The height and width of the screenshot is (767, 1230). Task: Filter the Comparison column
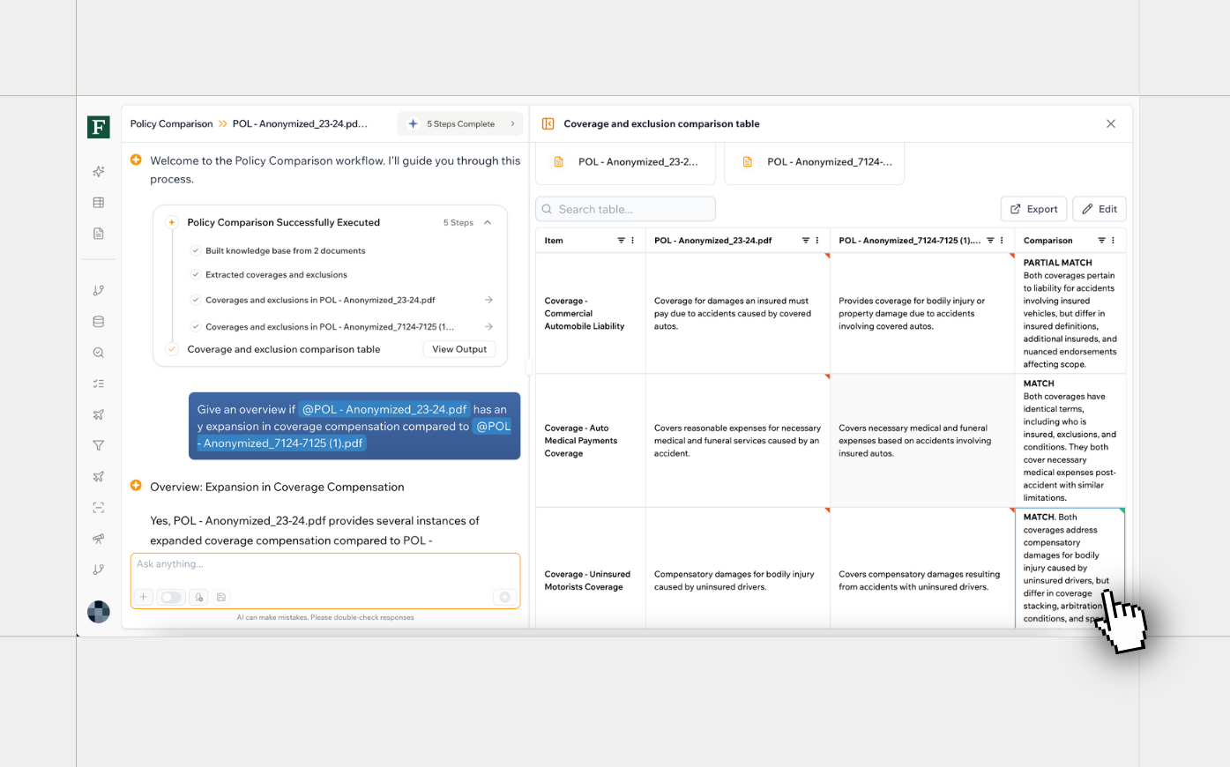click(1101, 241)
